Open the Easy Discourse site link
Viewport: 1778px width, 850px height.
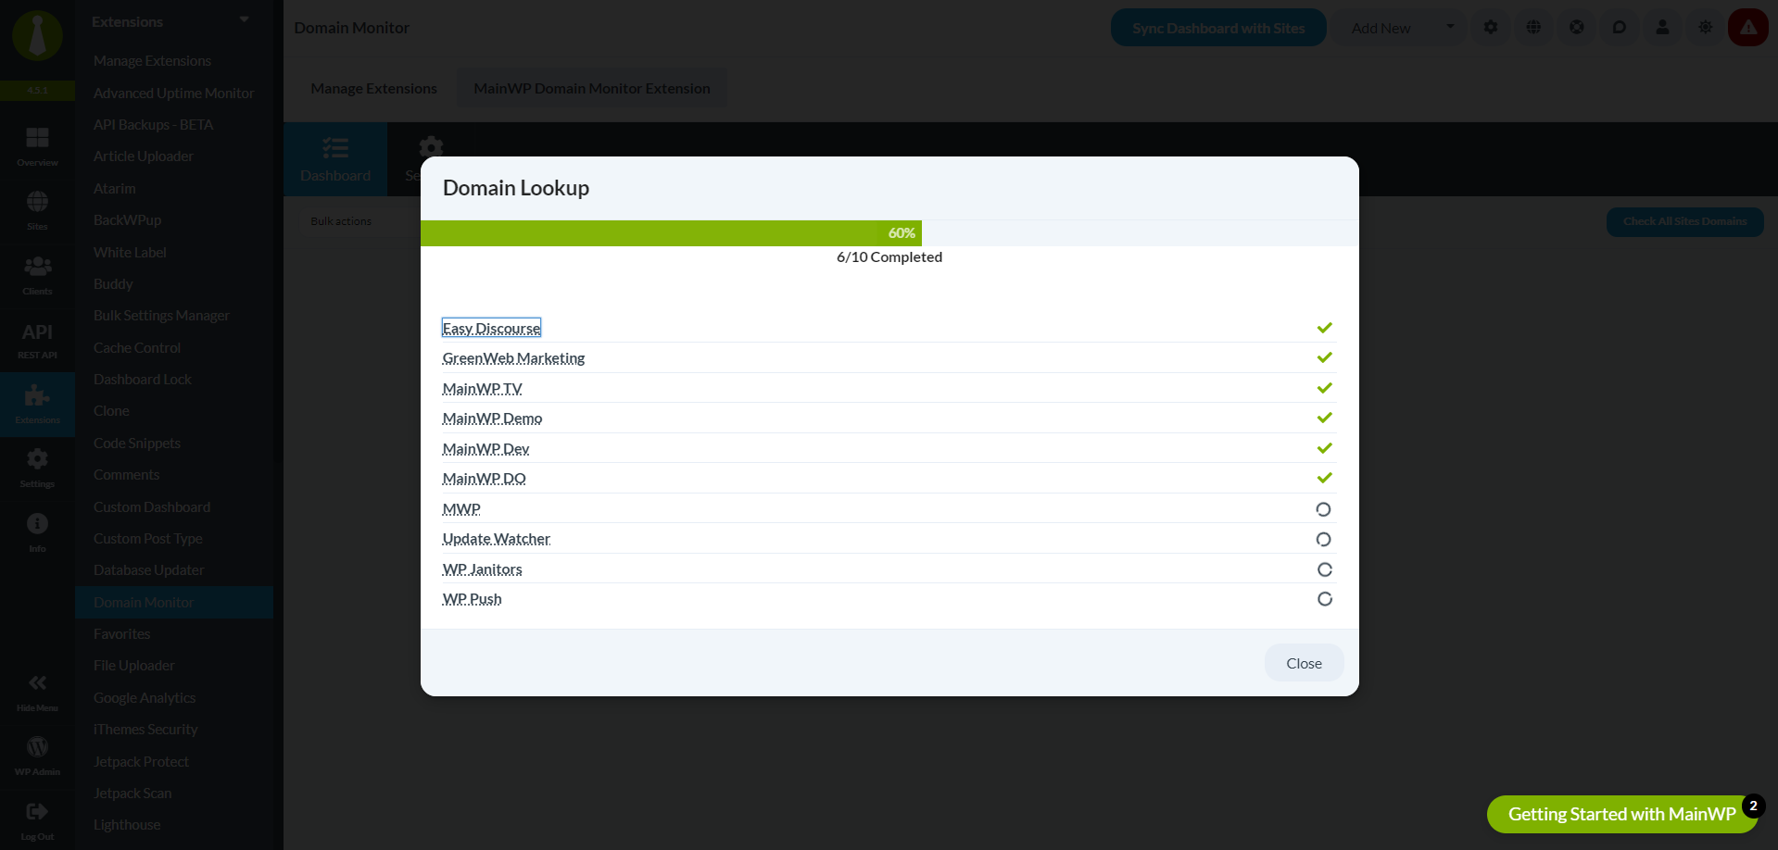[491, 328]
